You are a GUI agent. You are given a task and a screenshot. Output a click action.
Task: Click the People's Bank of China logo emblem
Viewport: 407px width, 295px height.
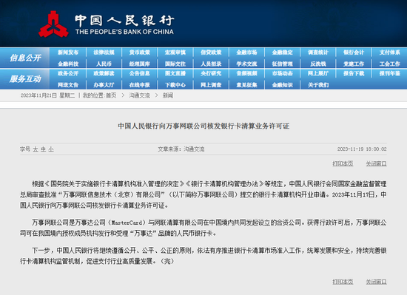point(53,24)
